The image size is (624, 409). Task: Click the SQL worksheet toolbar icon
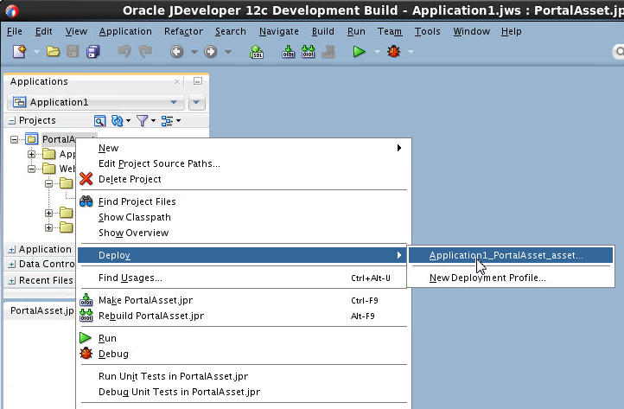[x=257, y=52]
